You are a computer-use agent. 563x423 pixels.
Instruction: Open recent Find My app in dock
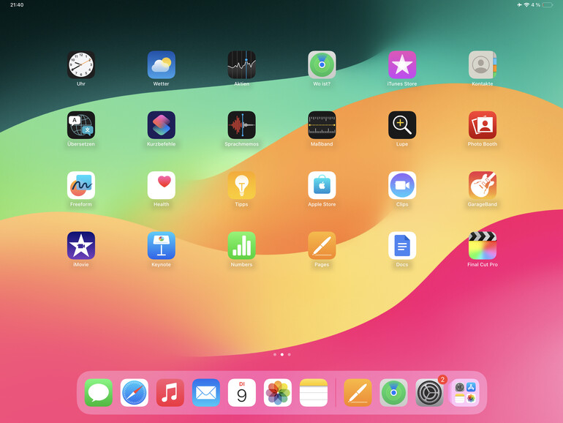[x=393, y=392]
